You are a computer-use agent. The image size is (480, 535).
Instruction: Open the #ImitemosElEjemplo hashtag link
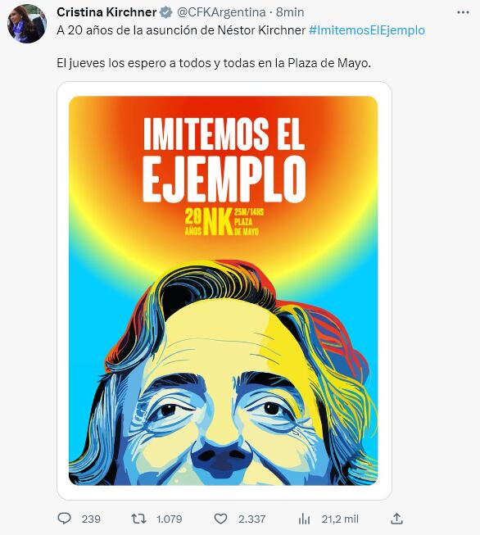click(x=367, y=30)
